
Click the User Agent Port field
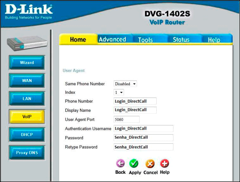tap(126, 119)
